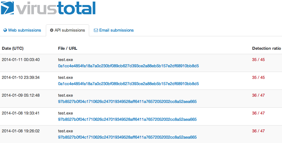The image size is (282, 143).
Task: Click the Date (UTC) column header
Action: pos(13,49)
